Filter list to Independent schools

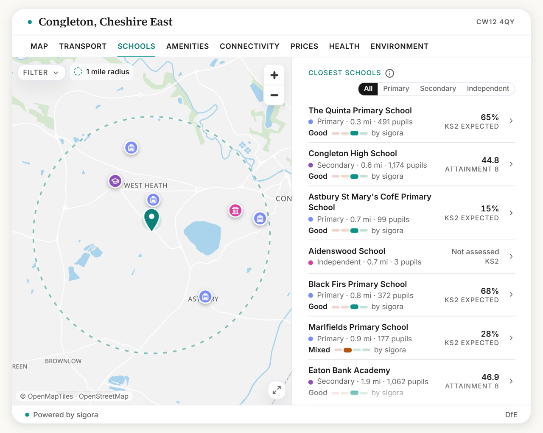tap(488, 89)
